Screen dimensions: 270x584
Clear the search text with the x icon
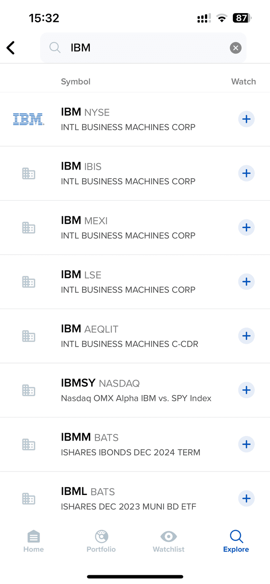pyautogui.click(x=235, y=48)
